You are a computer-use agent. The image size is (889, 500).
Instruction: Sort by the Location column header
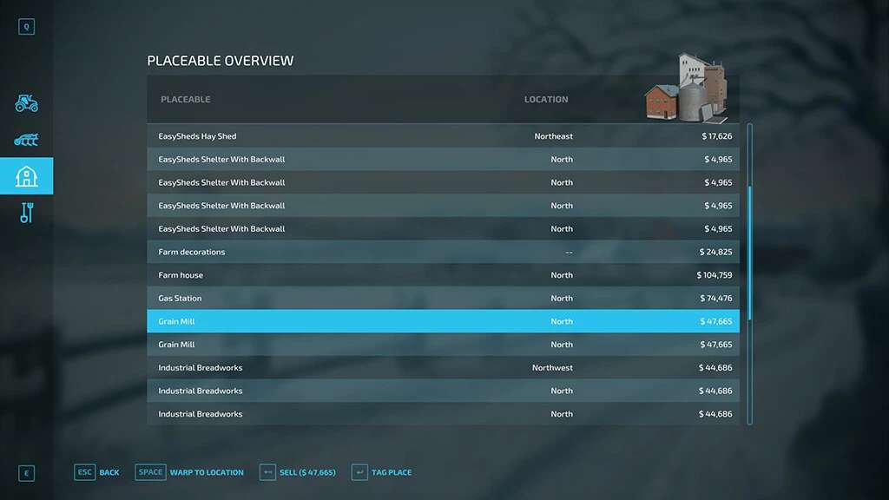(546, 100)
